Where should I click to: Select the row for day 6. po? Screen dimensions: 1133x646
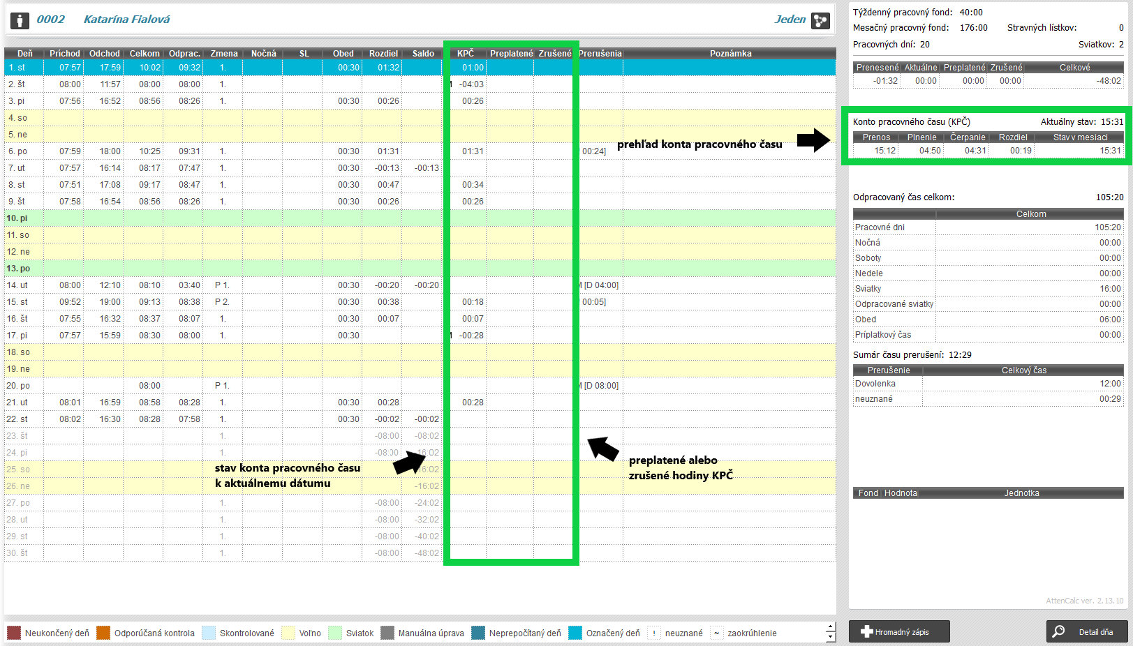point(209,151)
